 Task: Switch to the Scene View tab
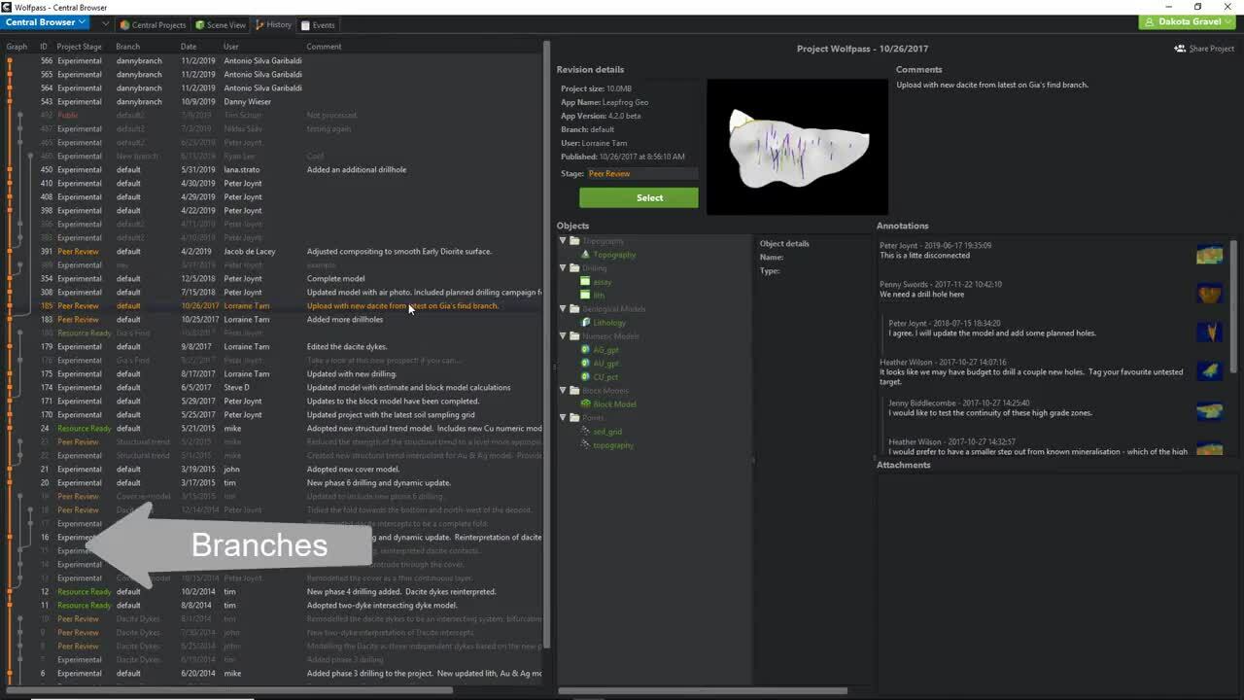[x=221, y=25]
